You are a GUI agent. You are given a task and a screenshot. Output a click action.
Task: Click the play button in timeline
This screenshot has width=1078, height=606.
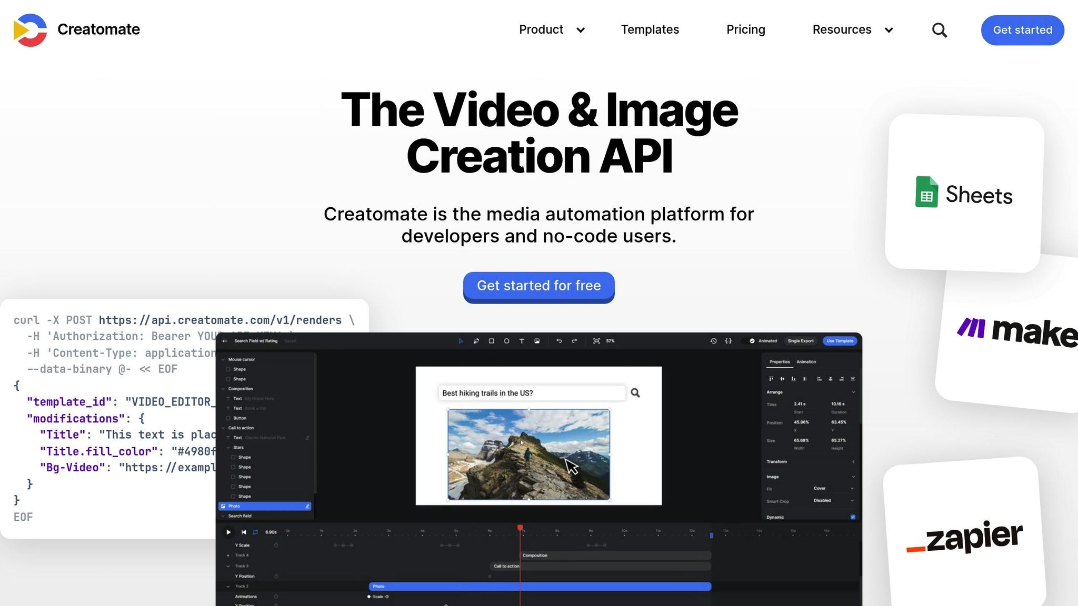coord(228,532)
